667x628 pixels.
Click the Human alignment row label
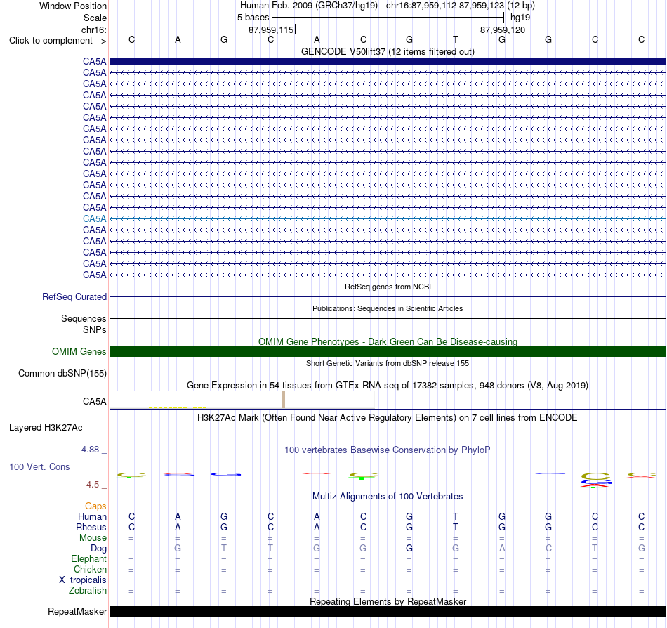pyautogui.click(x=92, y=516)
